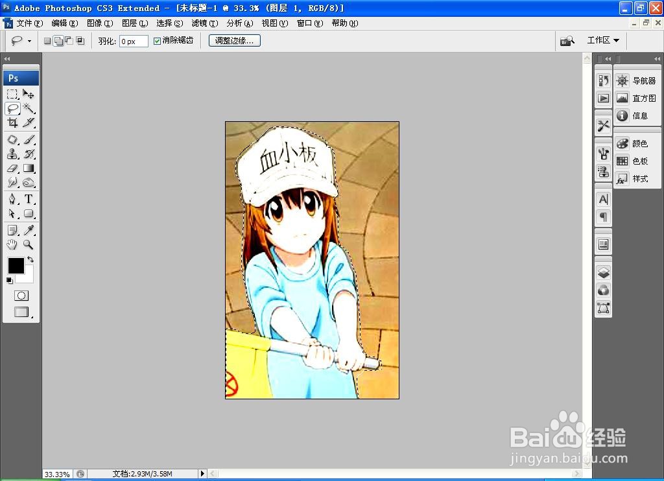Image resolution: width=664 pixels, height=481 pixels.
Task: Select the Rectangle shape tool
Action: coord(29,213)
